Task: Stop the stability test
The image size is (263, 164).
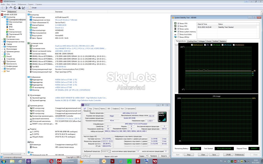Action: click(x=189, y=155)
